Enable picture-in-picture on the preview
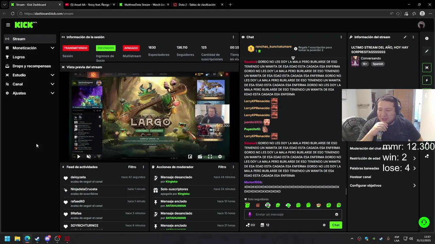 190,157
